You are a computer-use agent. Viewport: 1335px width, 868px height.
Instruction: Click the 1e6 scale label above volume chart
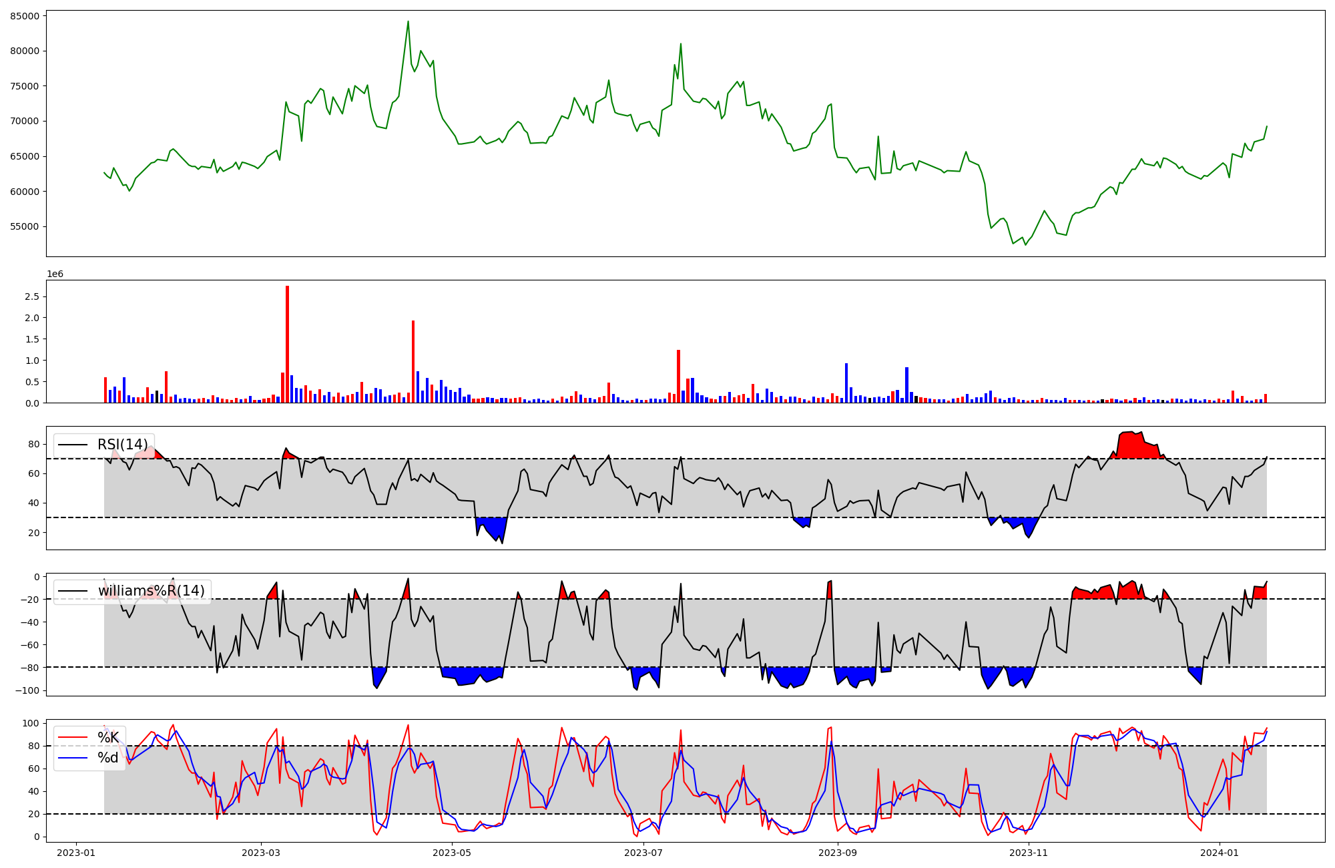(55, 274)
